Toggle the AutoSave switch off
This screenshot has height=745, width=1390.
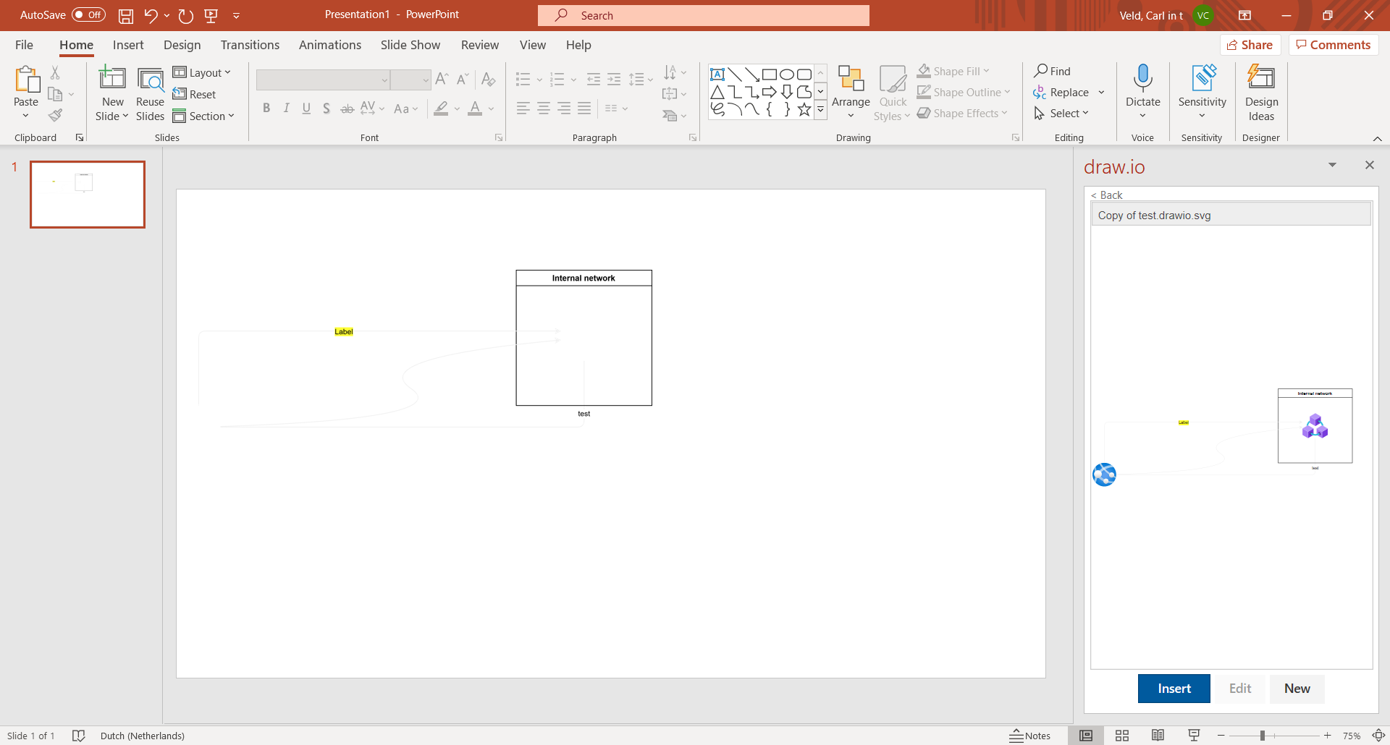pos(88,14)
